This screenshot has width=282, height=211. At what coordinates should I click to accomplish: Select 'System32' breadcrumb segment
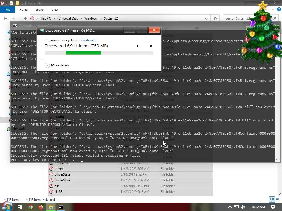(111, 18)
